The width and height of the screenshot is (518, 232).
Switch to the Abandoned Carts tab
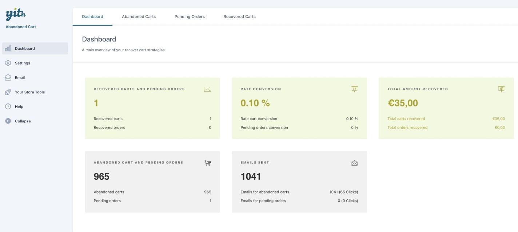pyautogui.click(x=139, y=16)
